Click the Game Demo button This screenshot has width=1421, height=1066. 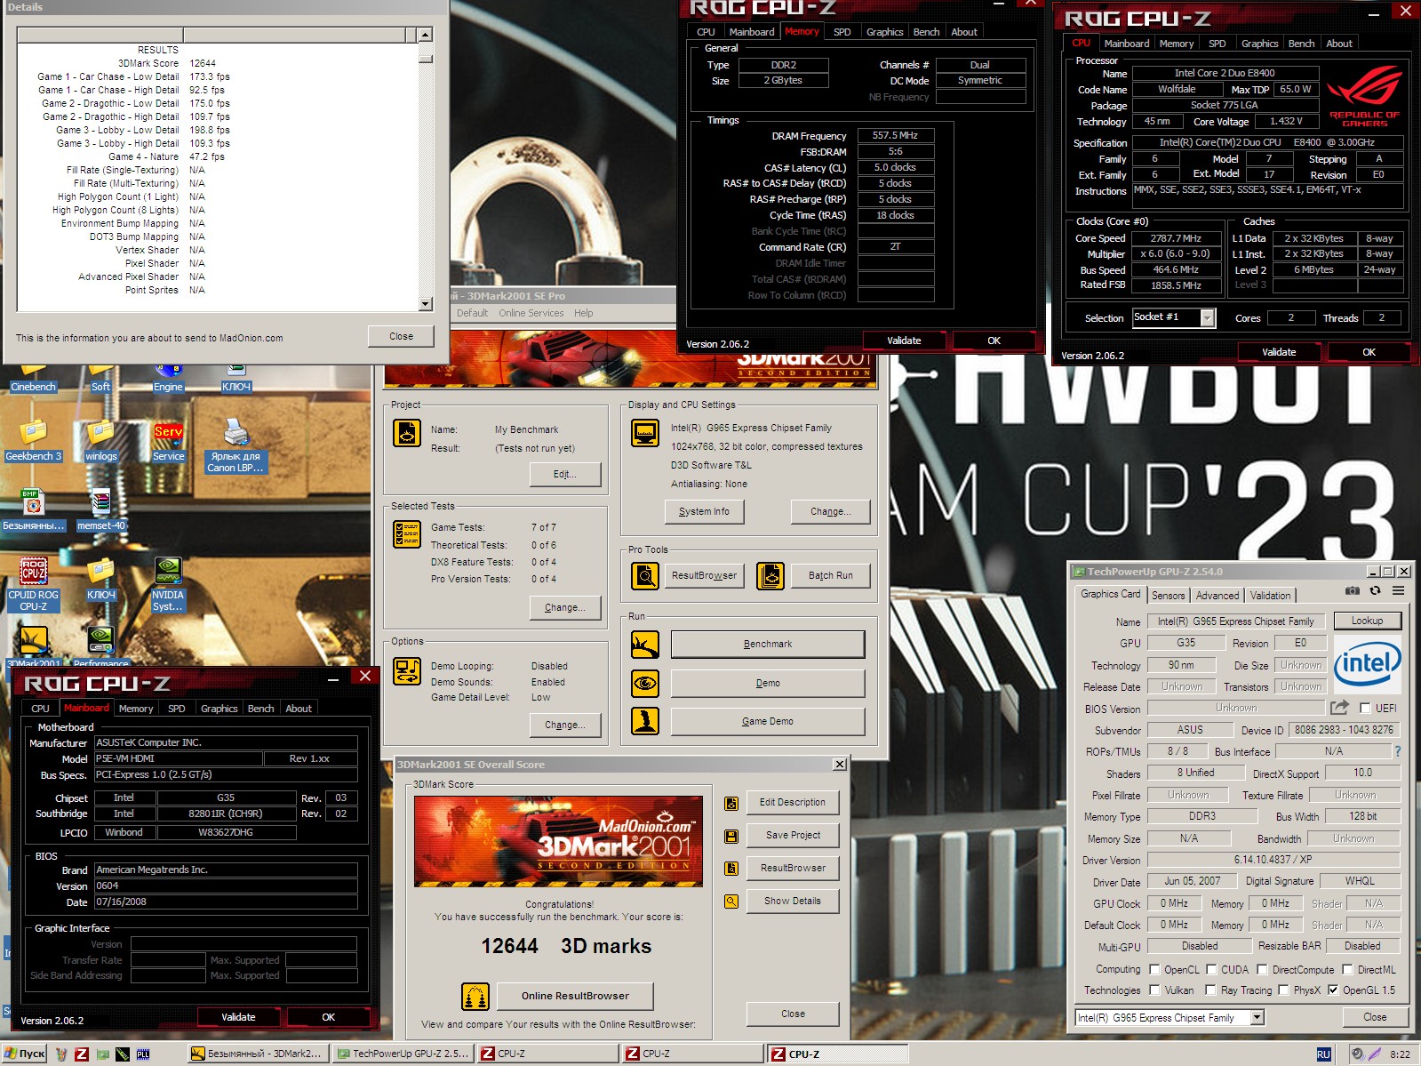coord(768,722)
